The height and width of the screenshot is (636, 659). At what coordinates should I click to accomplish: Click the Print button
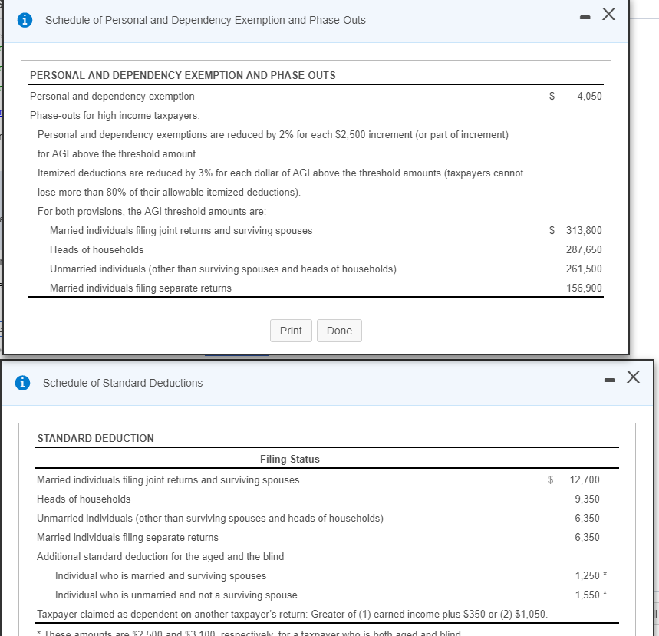(291, 331)
